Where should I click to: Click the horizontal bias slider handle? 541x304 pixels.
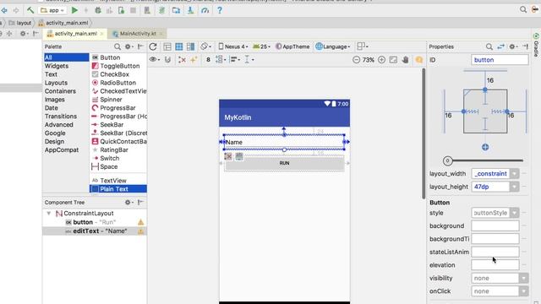(x=447, y=160)
